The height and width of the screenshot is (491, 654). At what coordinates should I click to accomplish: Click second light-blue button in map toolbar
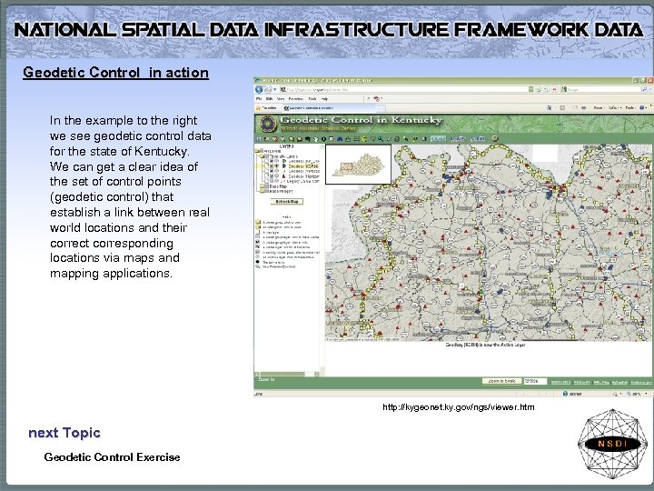[458, 138]
